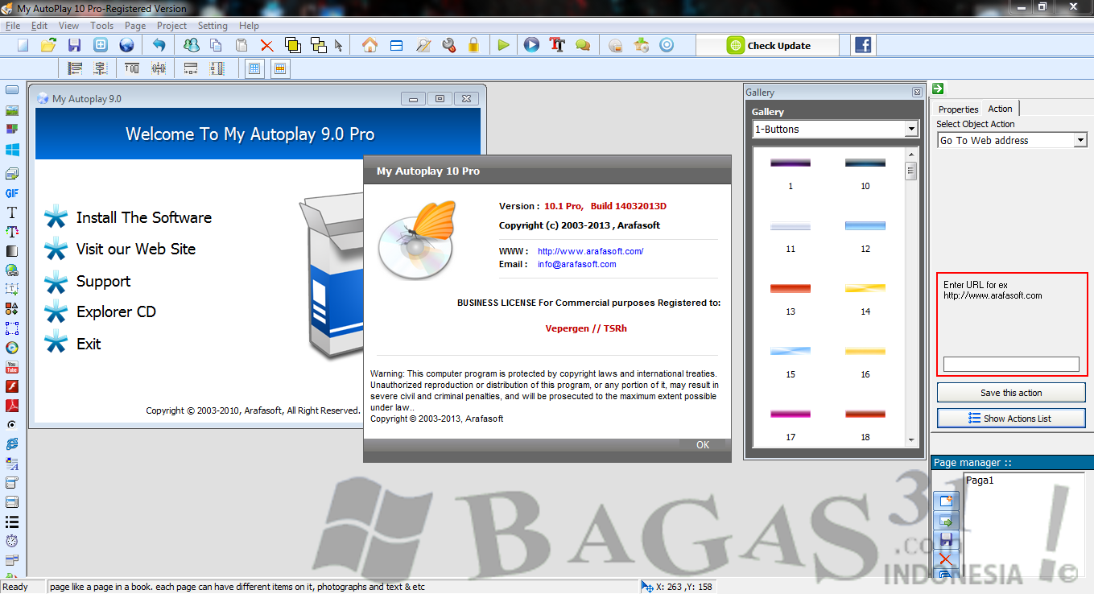The width and height of the screenshot is (1094, 594).
Task: Open the Project menu
Action: coord(171,26)
